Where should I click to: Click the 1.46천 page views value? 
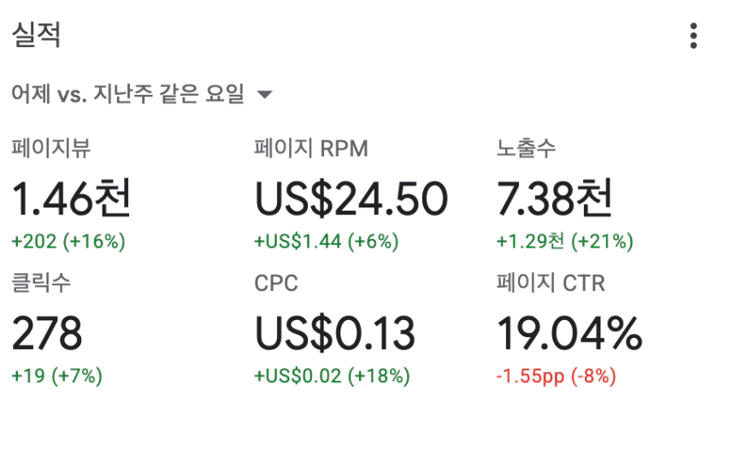(x=71, y=198)
